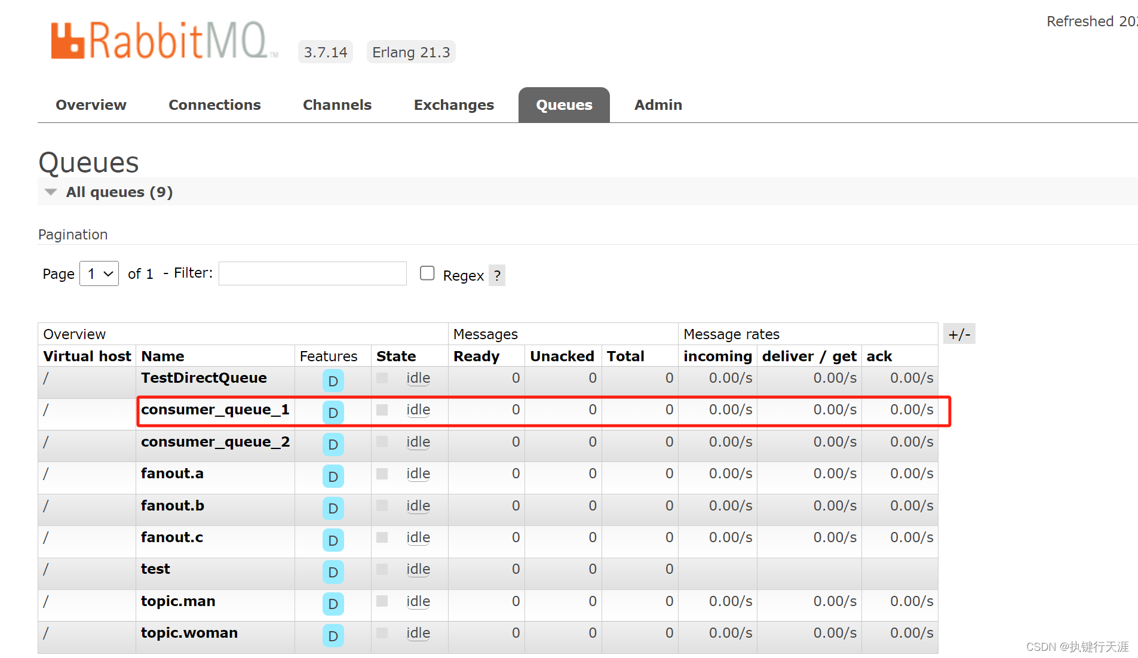Image resolution: width=1138 pixels, height=658 pixels.
Task: Click the D feature badge for consumer_queue_1
Action: click(333, 413)
